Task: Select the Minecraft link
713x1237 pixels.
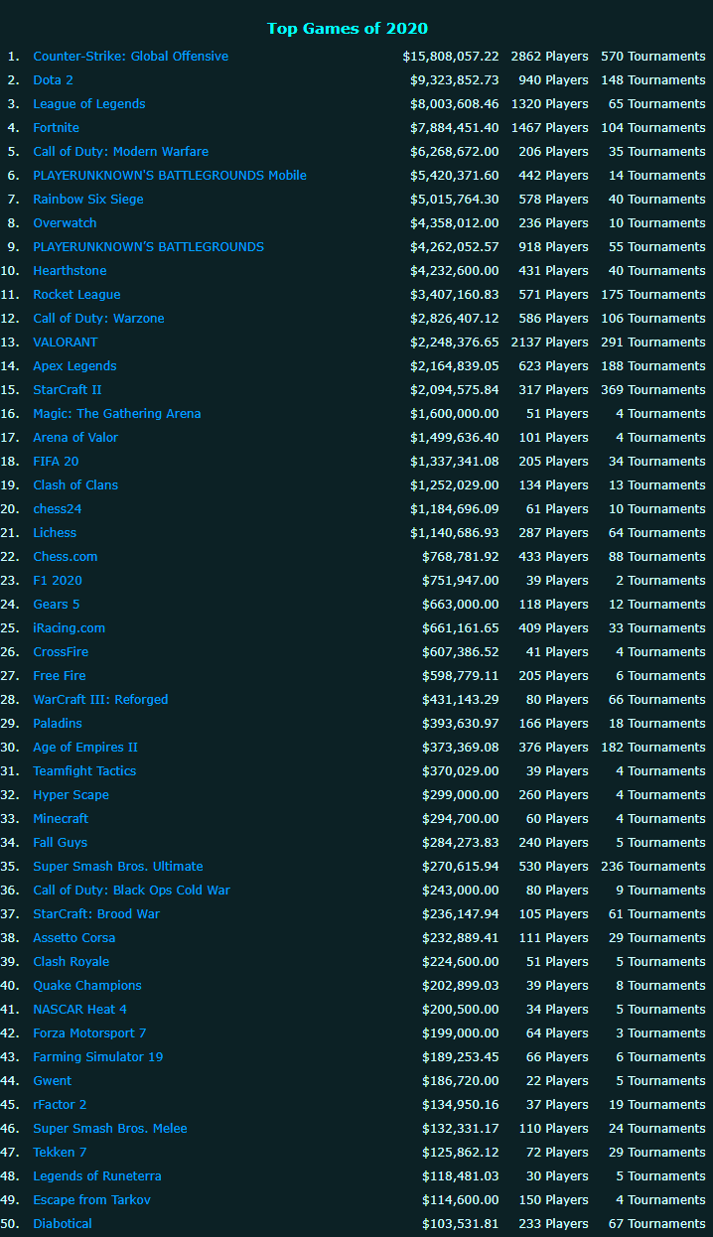Action: click(x=61, y=819)
